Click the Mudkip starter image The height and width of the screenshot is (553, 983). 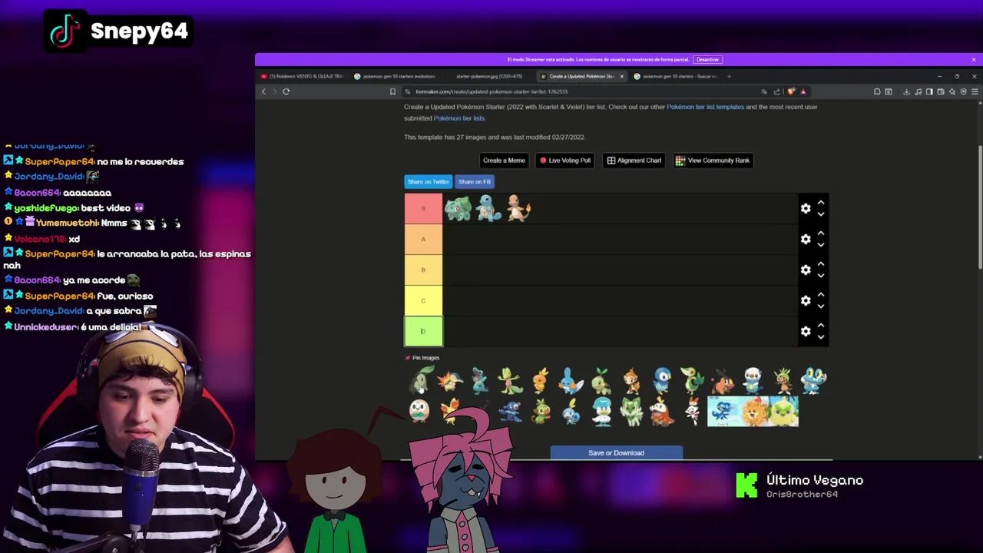coord(571,380)
